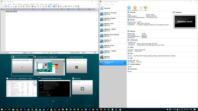Click the down chevron below the thumbnails

[x=53, y=101]
